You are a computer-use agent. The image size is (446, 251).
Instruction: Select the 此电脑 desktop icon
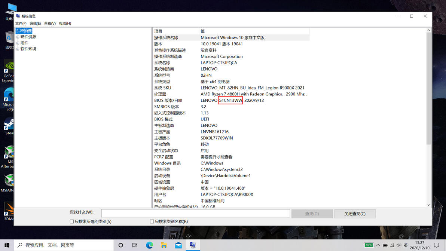(10, 11)
